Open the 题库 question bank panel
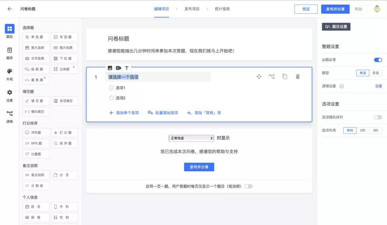The image size is (387, 225). (x=9, y=53)
